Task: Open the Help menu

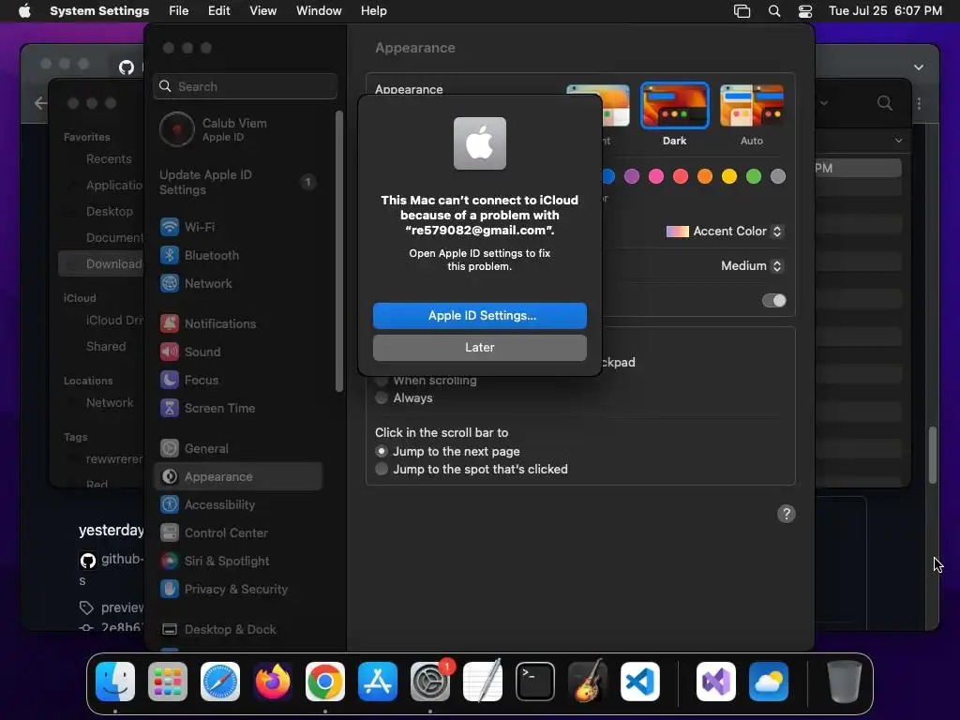Action: (373, 11)
